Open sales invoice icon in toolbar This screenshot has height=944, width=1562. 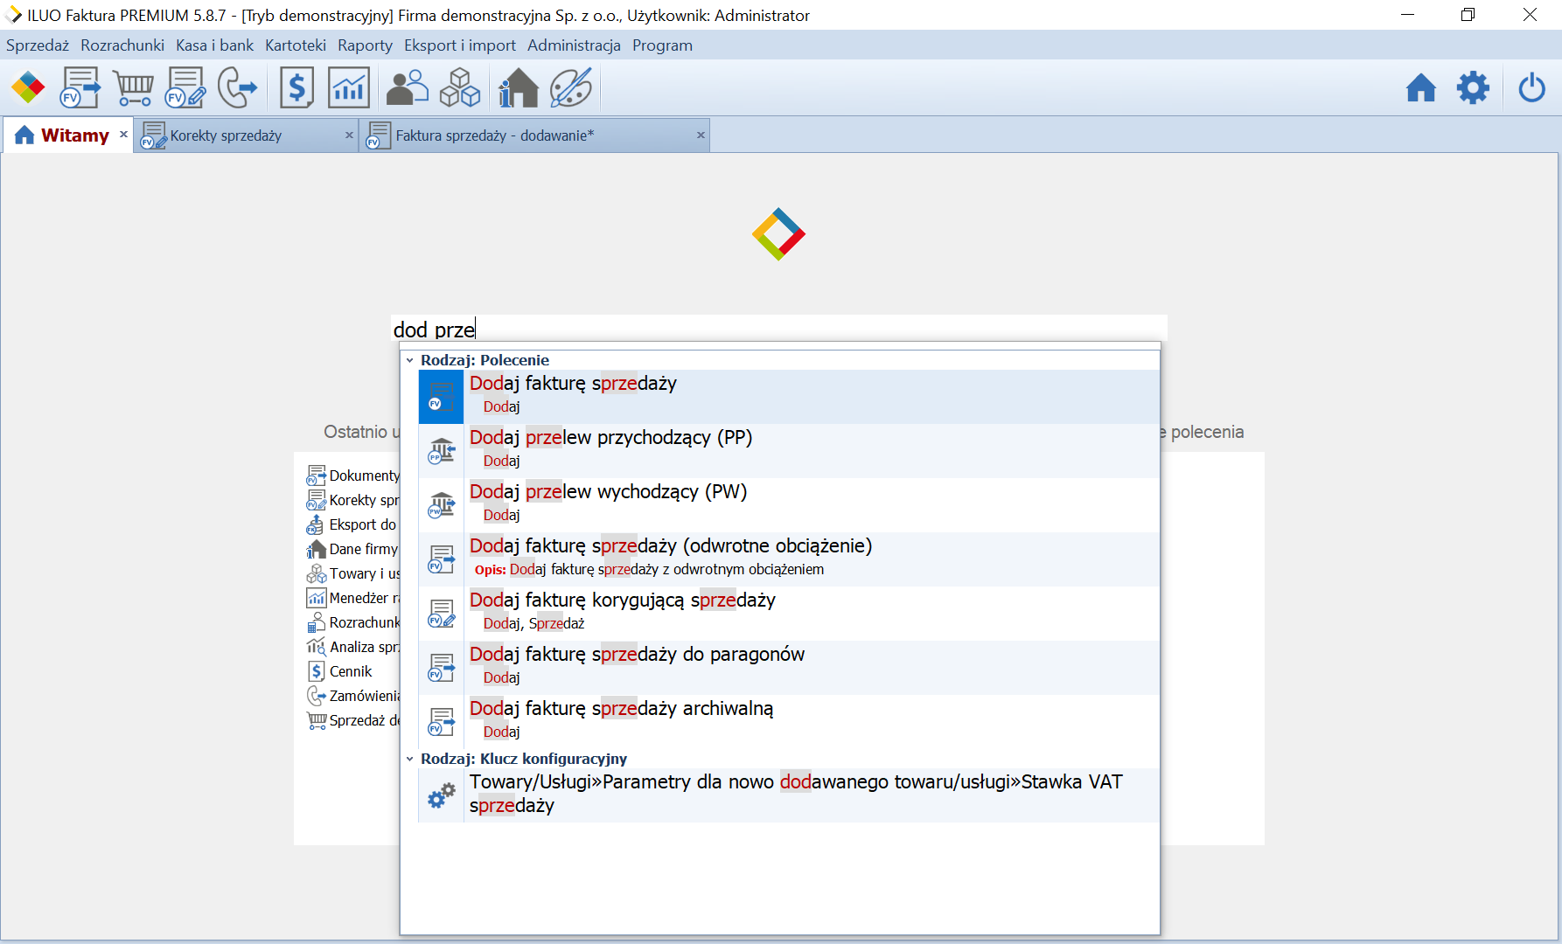point(80,88)
